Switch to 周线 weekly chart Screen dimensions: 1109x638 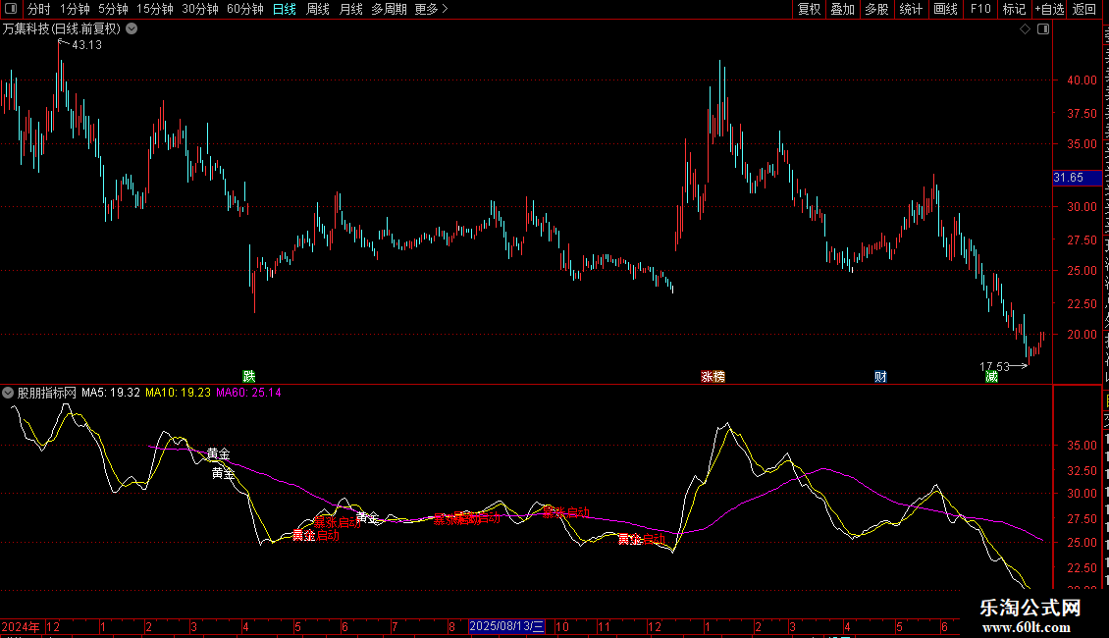(x=318, y=9)
